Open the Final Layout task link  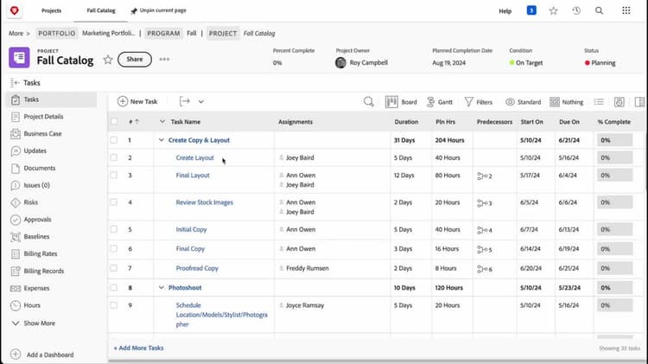coord(193,176)
